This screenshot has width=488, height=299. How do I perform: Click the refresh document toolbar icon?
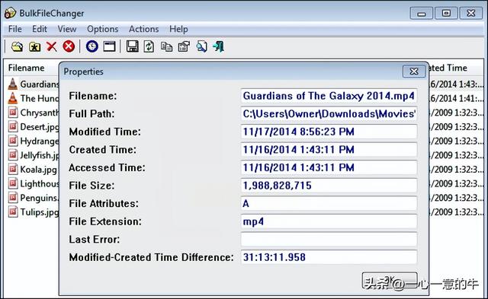click(149, 46)
